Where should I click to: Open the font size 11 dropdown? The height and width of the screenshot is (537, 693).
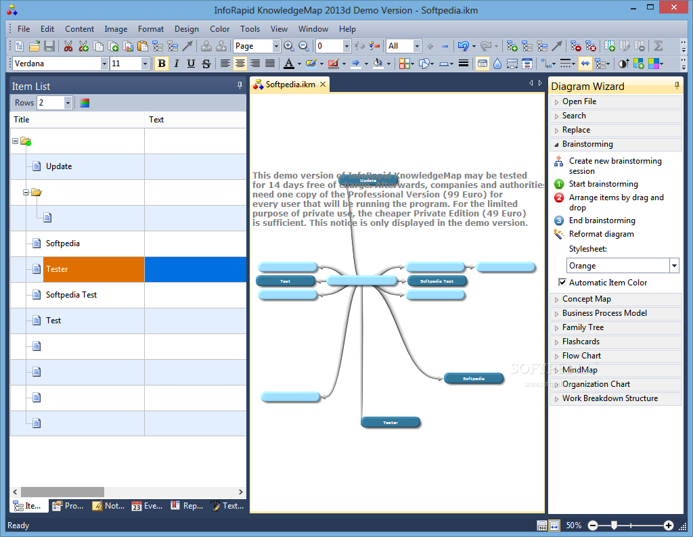pos(145,64)
